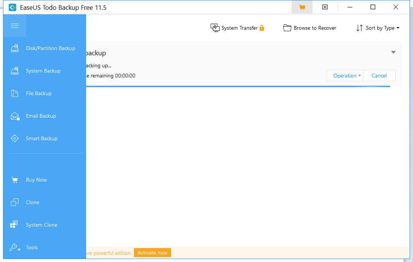Collapse the backup task panel arrow
Viewport: 413px width, 262px height.
[393, 52]
